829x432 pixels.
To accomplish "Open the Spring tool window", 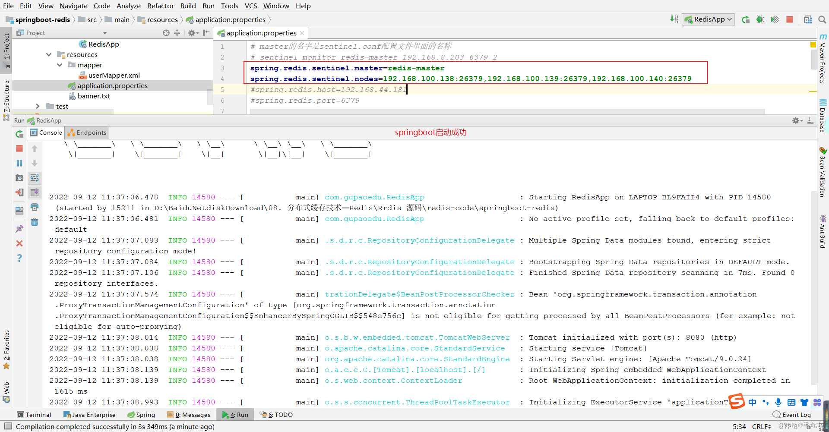I will click(x=141, y=415).
